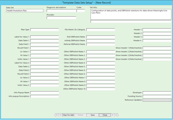Select the Other DBPicklist Name 9 field
Viewport: 173px width, 120px height.
pyautogui.click(x=101, y=85)
